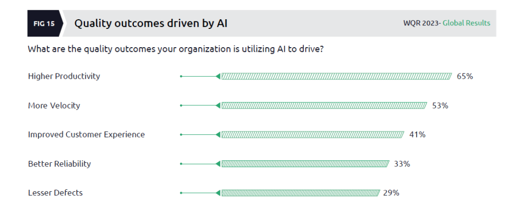
Task: Click the Higher Productivity arrow marker
Action: (218, 77)
